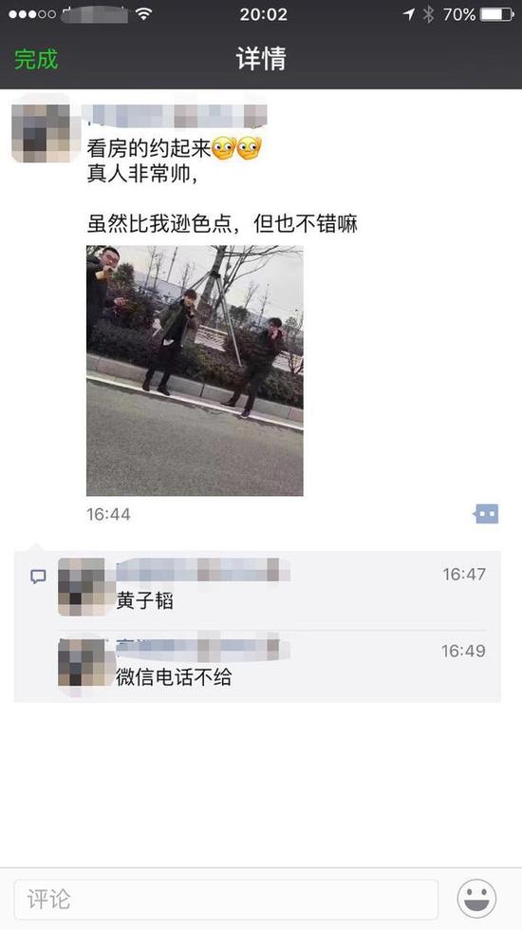This screenshot has height=930, width=522.
Task: Select the comment text 黄子韬
Action: point(144,601)
